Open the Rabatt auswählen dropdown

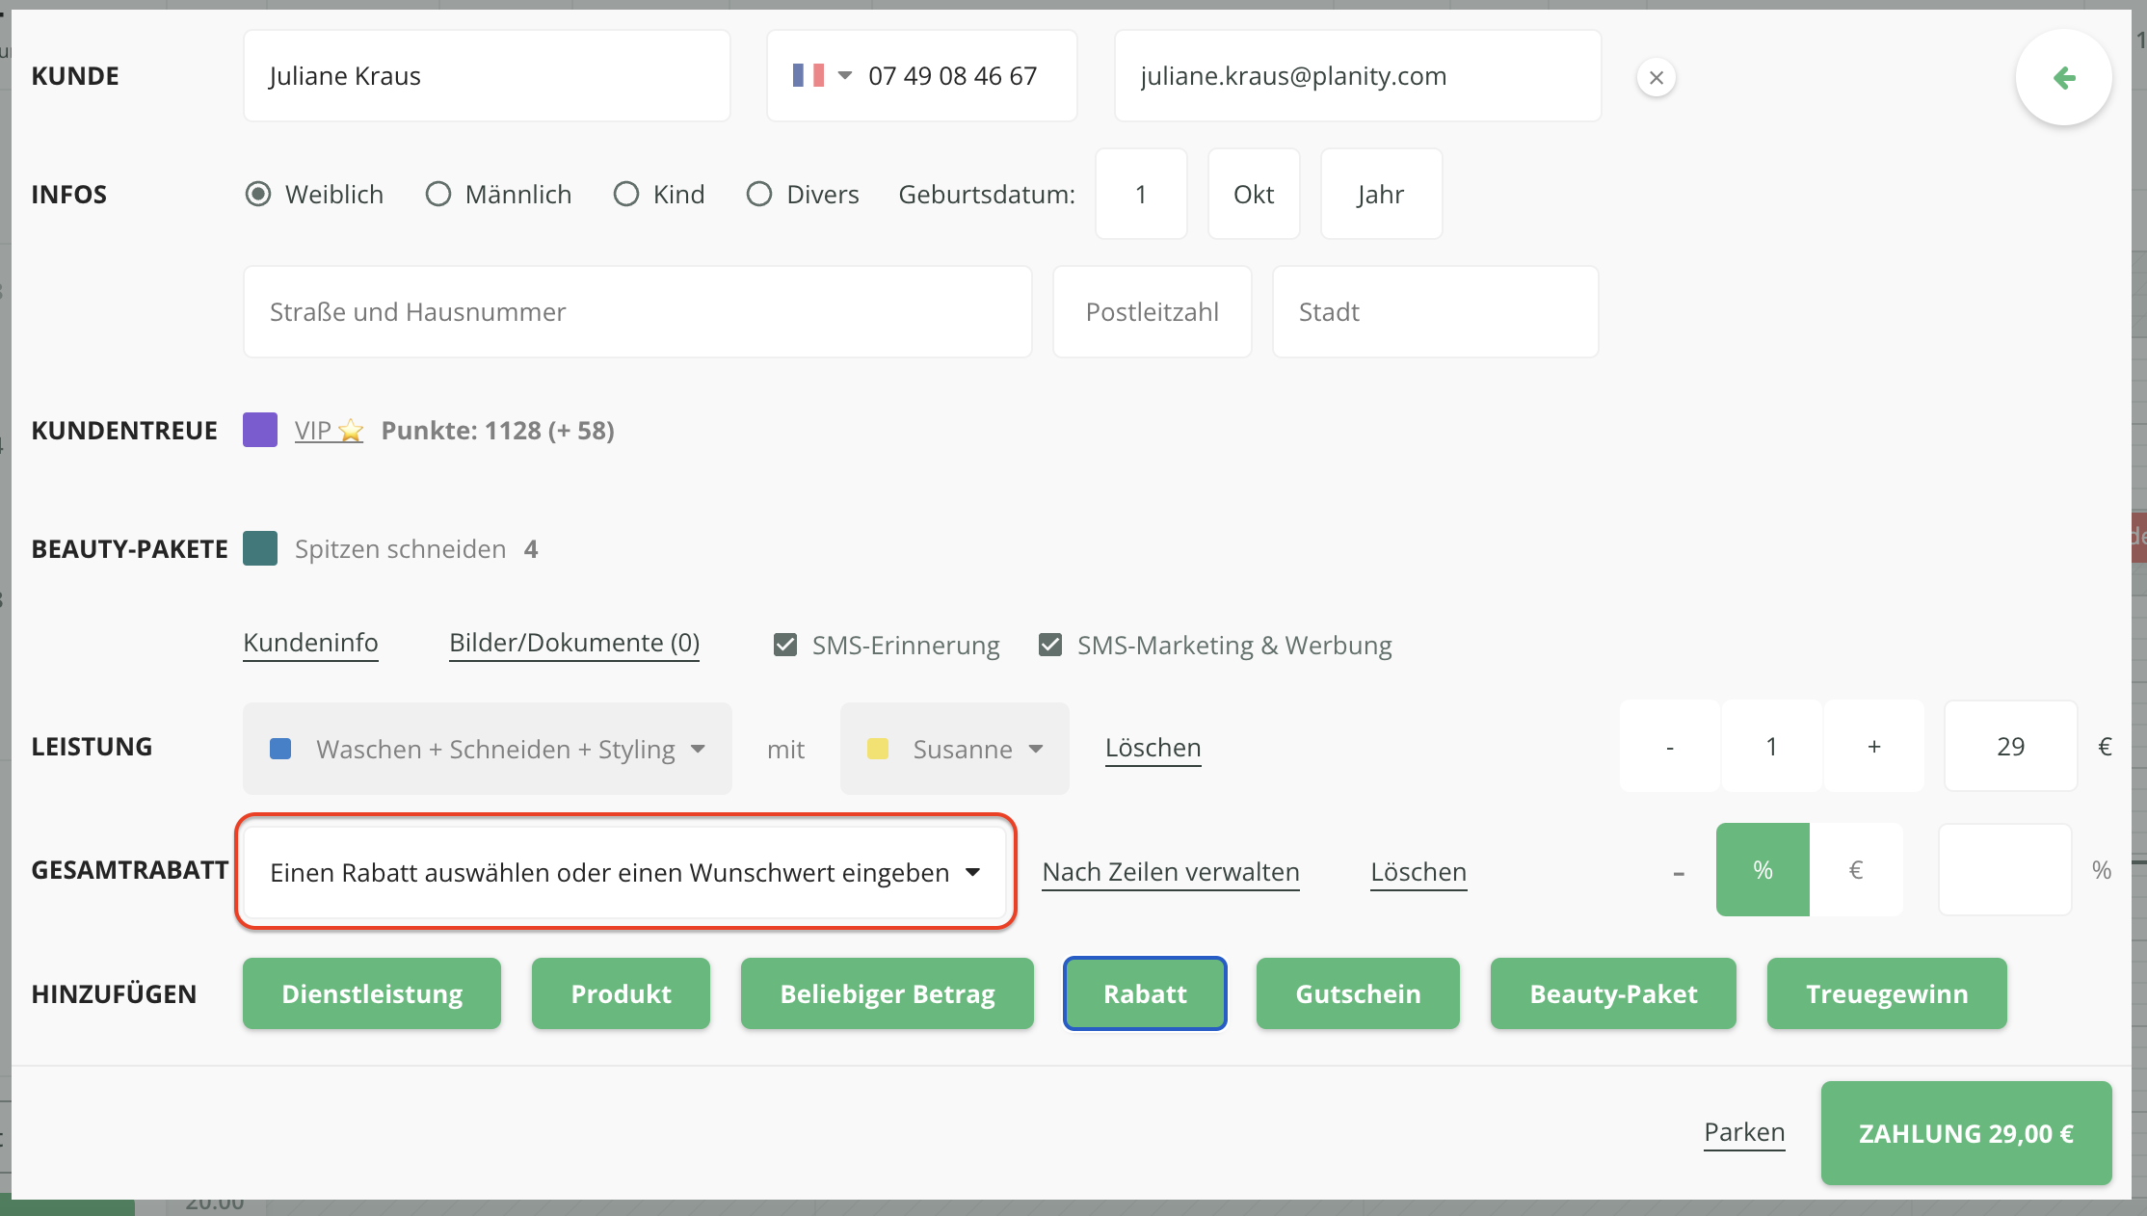point(624,872)
